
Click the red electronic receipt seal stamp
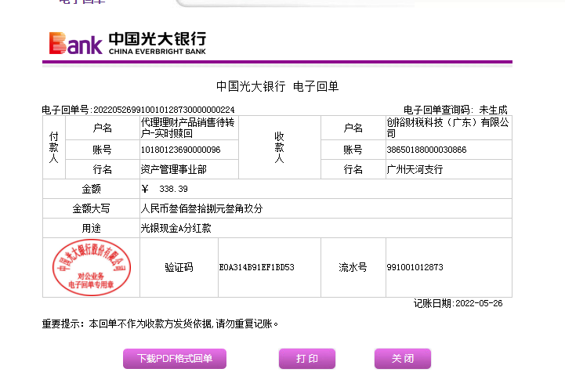tap(91, 268)
